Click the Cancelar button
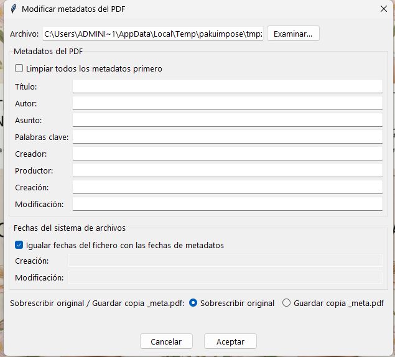Screen dimensions: 395x357 pos(166,341)
